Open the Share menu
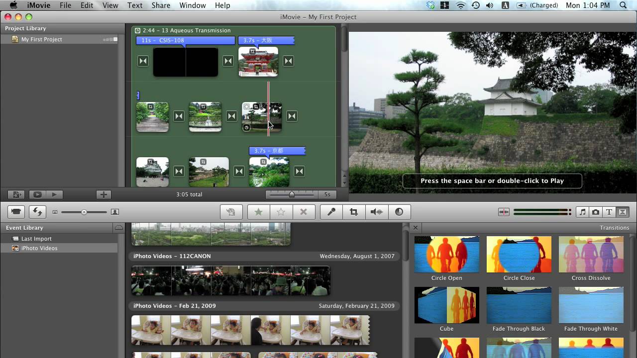The width and height of the screenshot is (637, 358). (161, 5)
